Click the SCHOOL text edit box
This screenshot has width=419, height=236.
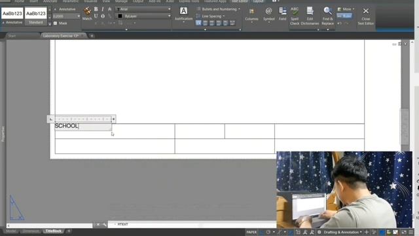pyautogui.click(x=83, y=127)
